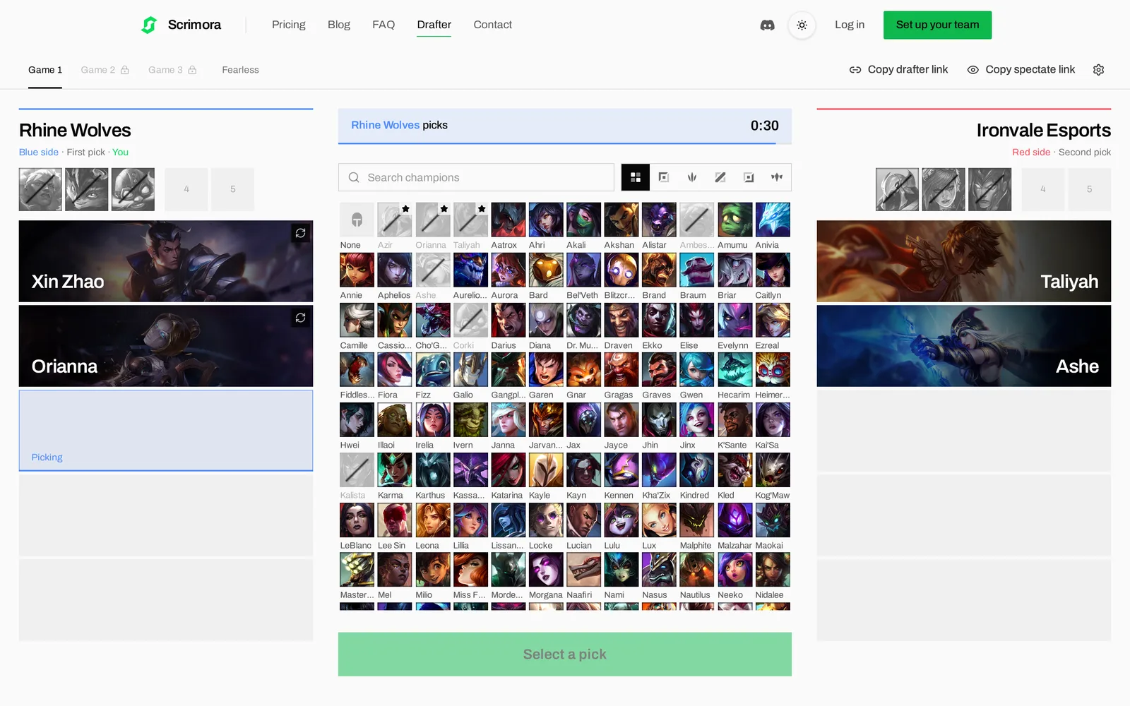Open drafter settings gear icon
This screenshot has height=706, width=1130.
pos(1098,69)
